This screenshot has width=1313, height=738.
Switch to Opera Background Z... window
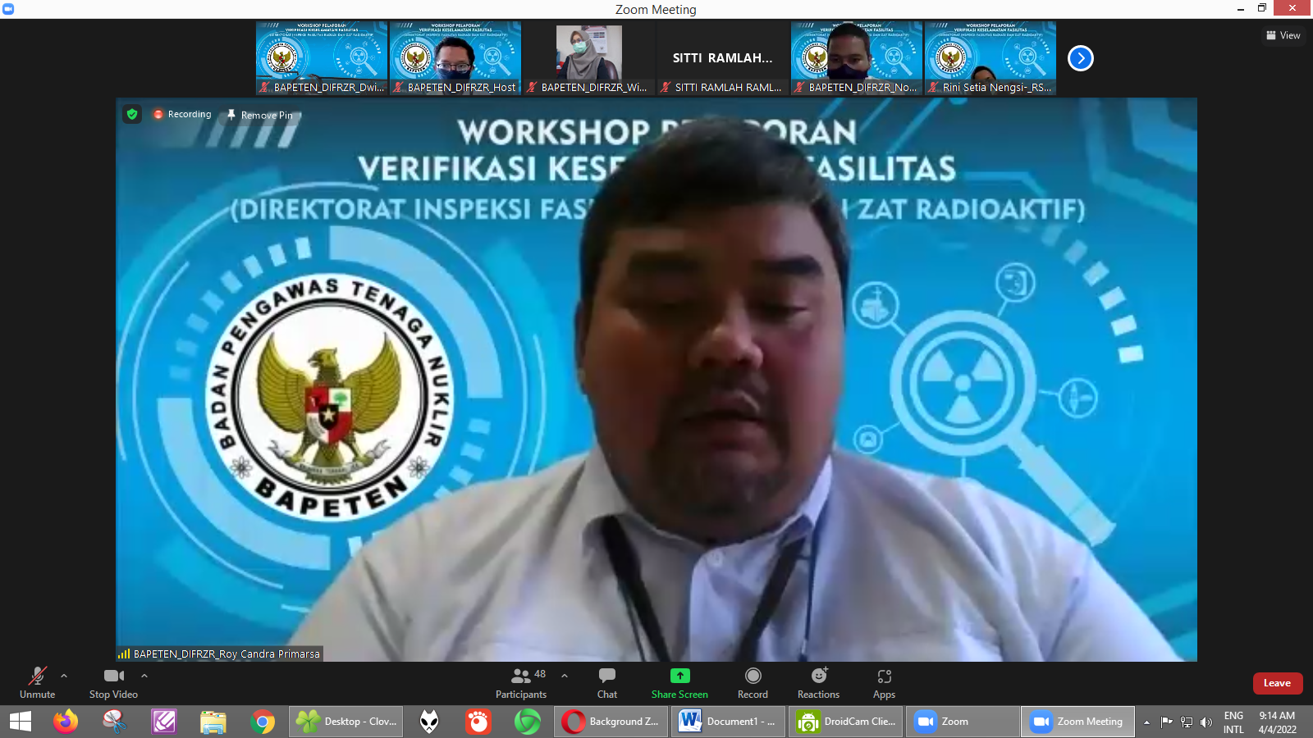(611, 722)
